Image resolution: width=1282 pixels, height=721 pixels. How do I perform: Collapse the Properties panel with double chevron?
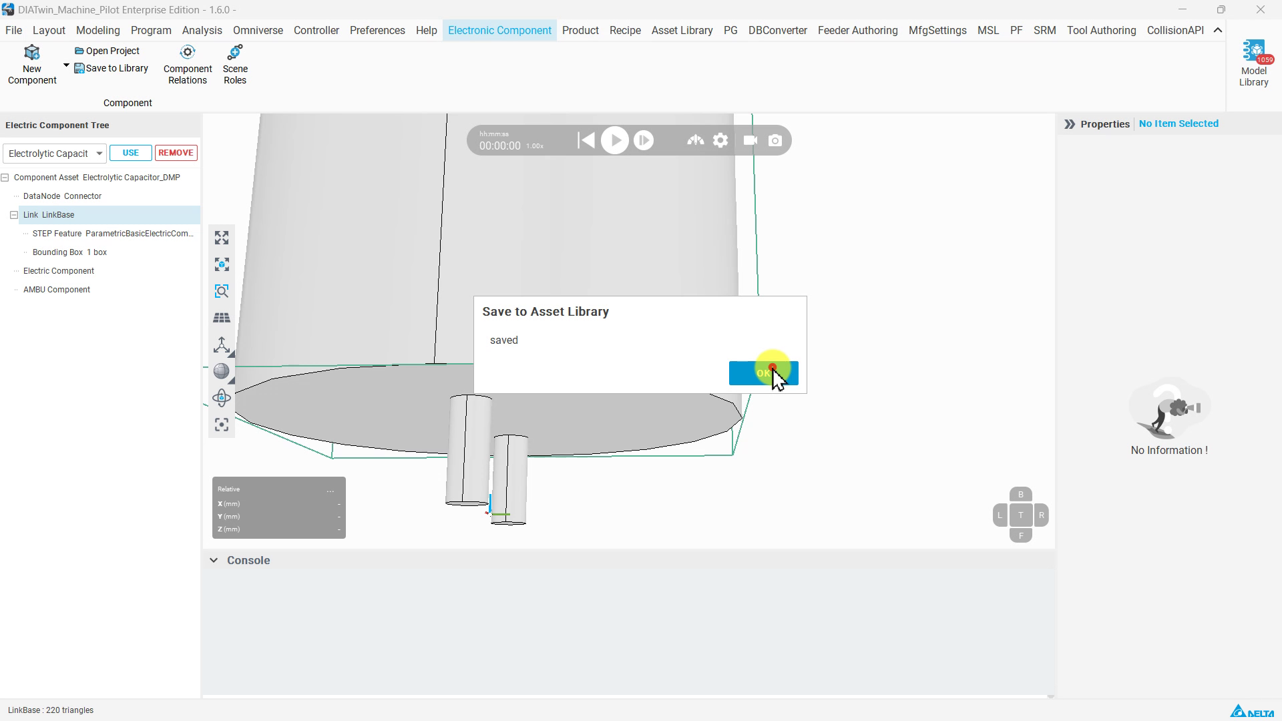coord(1070,124)
